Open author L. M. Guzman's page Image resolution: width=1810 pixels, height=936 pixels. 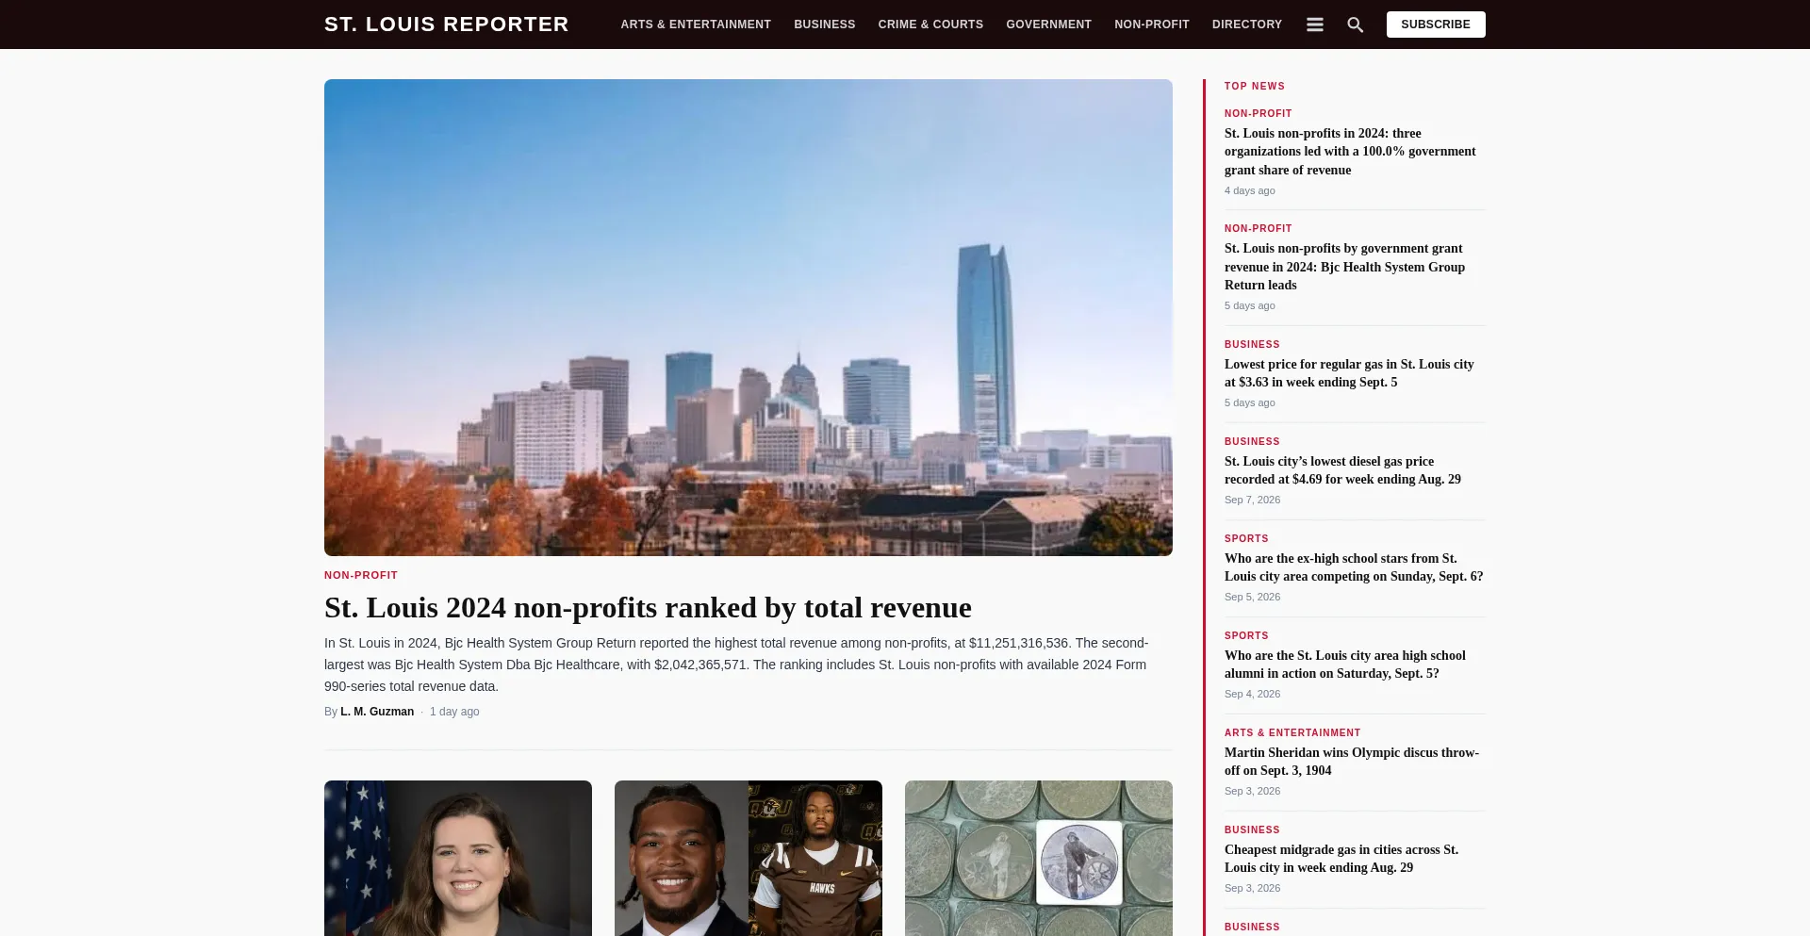(377, 712)
